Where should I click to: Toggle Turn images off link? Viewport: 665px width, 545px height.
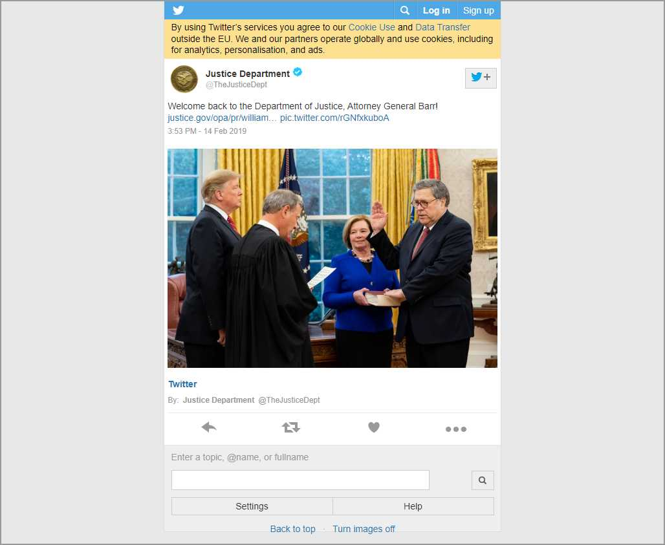tap(364, 529)
